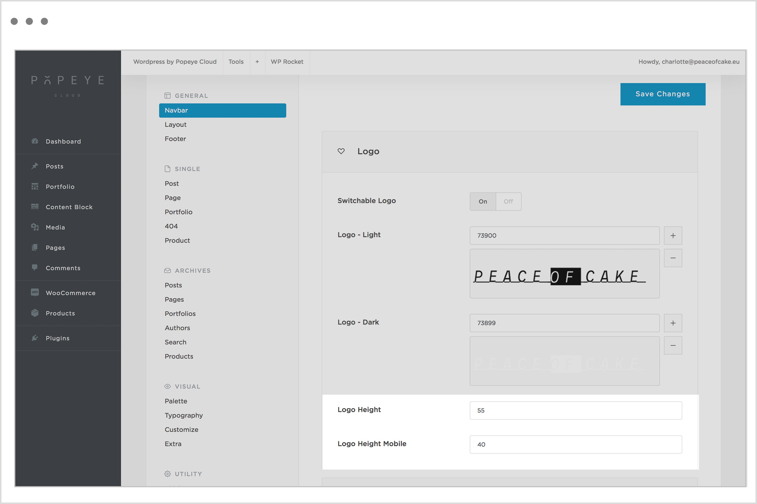Open Palette visual settings

pyautogui.click(x=176, y=401)
